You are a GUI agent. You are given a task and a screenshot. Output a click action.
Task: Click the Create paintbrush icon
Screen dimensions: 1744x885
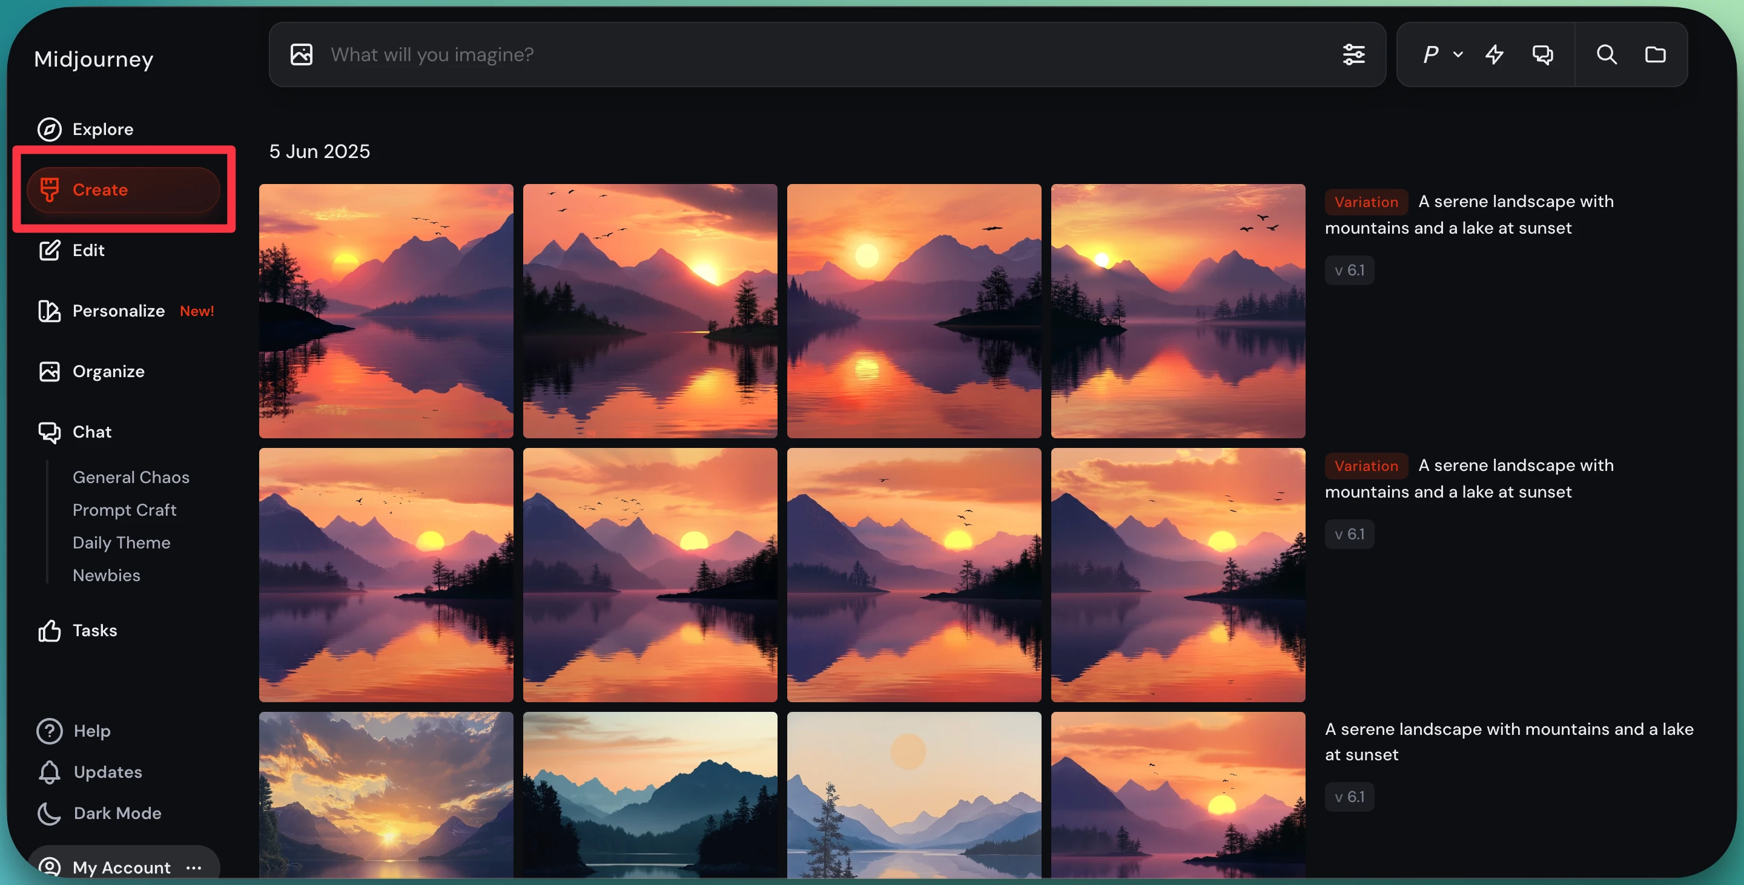click(x=50, y=189)
